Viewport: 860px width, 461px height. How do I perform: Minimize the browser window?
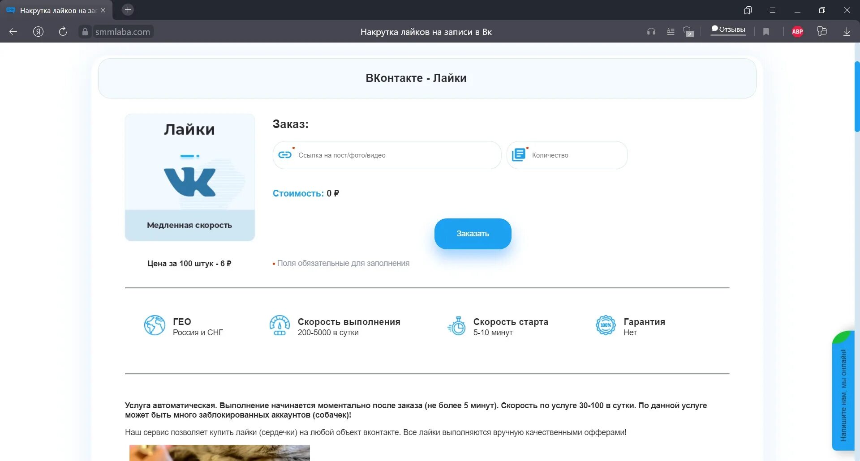(797, 10)
